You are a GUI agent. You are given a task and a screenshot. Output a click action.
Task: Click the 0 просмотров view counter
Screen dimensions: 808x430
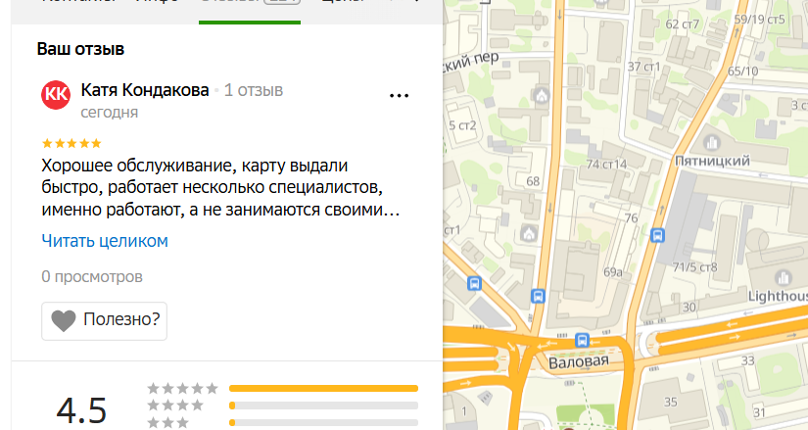click(x=92, y=277)
